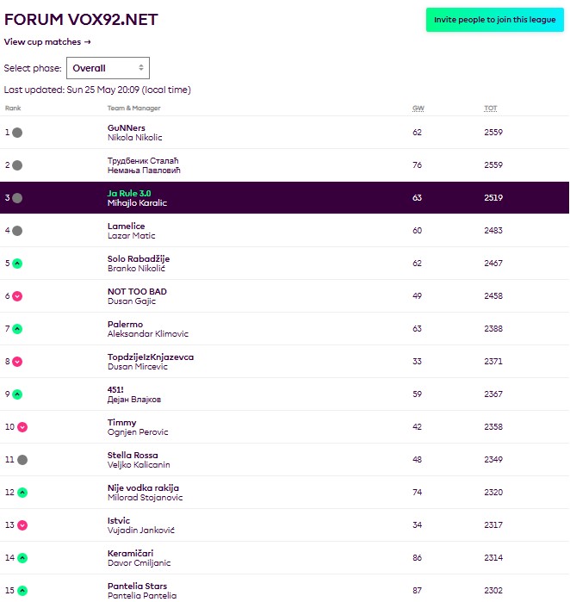This screenshot has height=602, width=570.
Task: Open GuNNers team by Nikola Nikolic
Action: [x=127, y=128]
